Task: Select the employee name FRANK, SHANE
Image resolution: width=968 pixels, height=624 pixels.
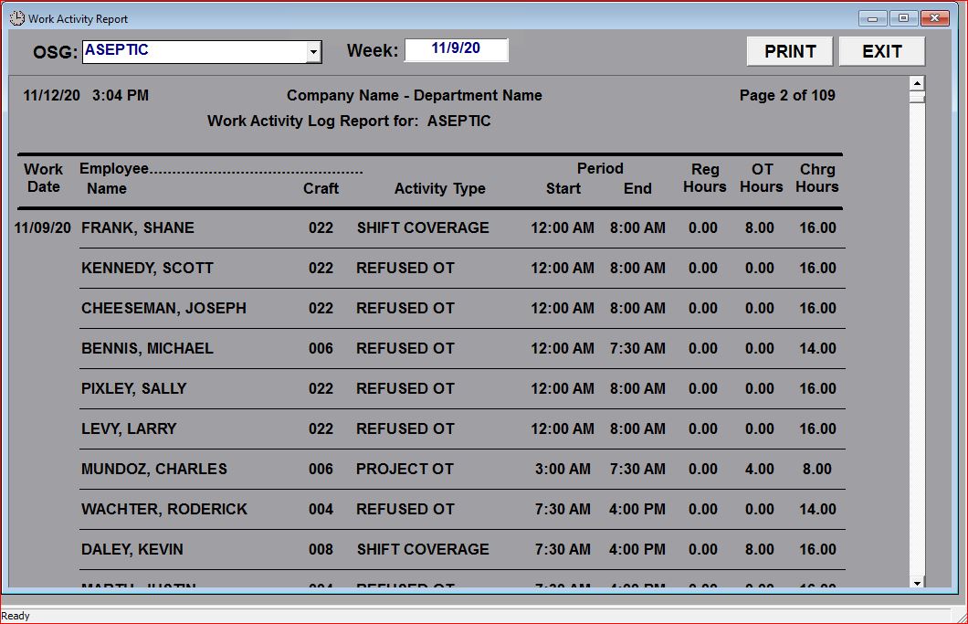Action: (x=138, y=228)
